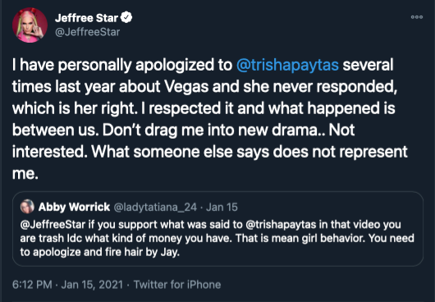Click the phrase "which is her right" in the main tweet
This screenshot has height=302, width=435.
point(75,108)
